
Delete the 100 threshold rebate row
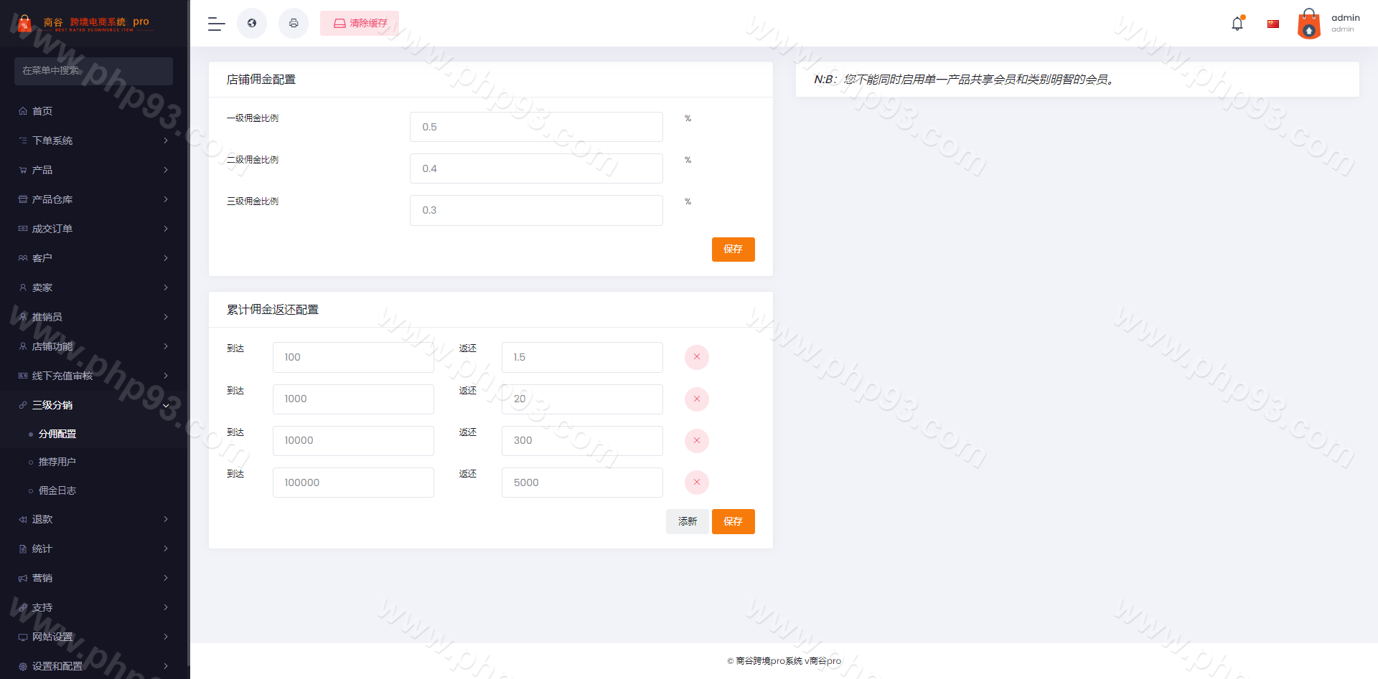pyautogui.click(x=696, y=357)
